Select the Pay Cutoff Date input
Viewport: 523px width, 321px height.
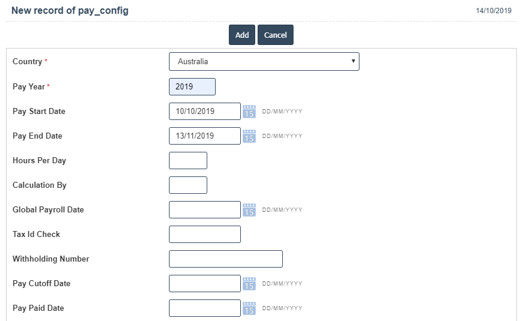204,284
